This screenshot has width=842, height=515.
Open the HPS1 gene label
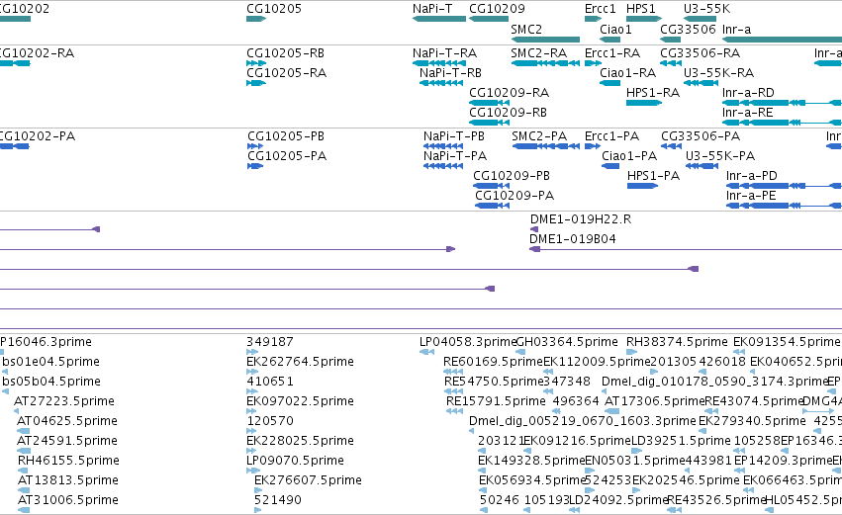[640, 9]
